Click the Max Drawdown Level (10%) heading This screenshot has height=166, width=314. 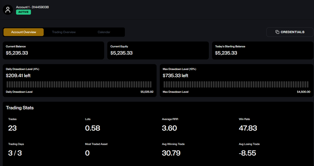(x=180, y=69)
